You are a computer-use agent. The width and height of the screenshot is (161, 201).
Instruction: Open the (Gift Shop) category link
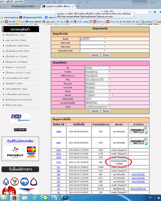[x=14, y=105]
